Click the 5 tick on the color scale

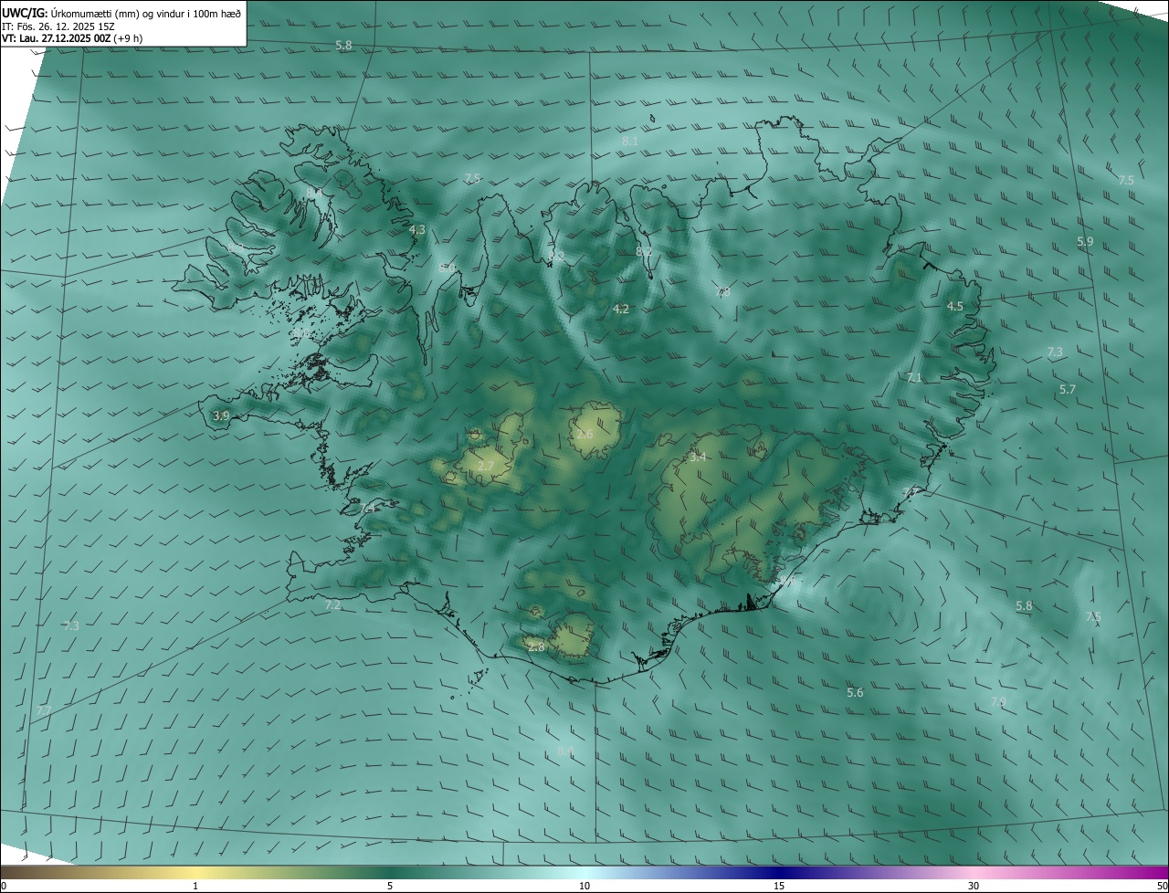390,886
